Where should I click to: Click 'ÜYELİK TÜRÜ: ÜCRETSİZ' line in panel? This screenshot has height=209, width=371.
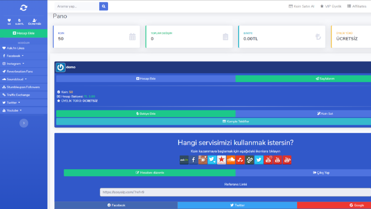pyautogui.click(x=77, y=101)
